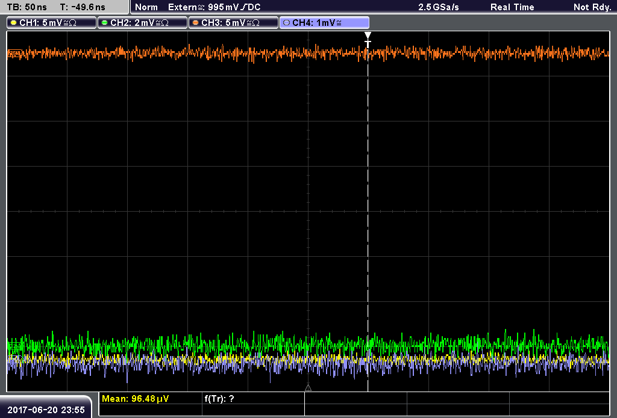Click the 2017-06-20 23:55 date display
Image resolution: width=617 pixels, height=418 pixels.
tap(46, 410)
